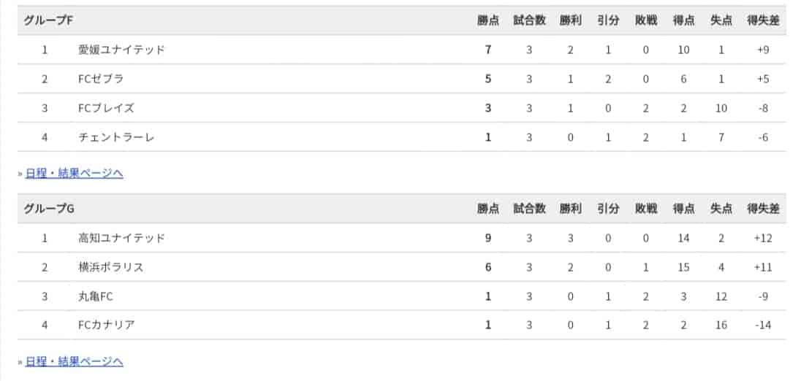Select the チェントラーレ team row
801x381 pixels.
click(x=401, y=137)
